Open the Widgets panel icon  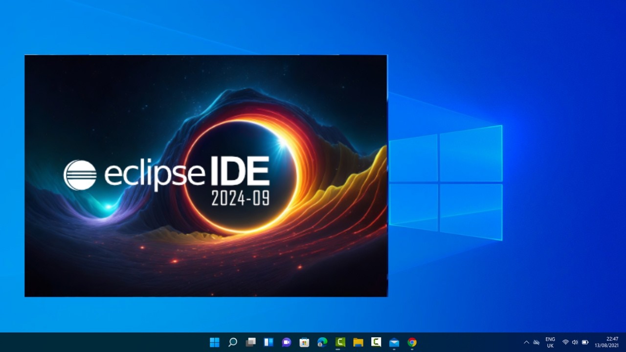click(268, 342)
